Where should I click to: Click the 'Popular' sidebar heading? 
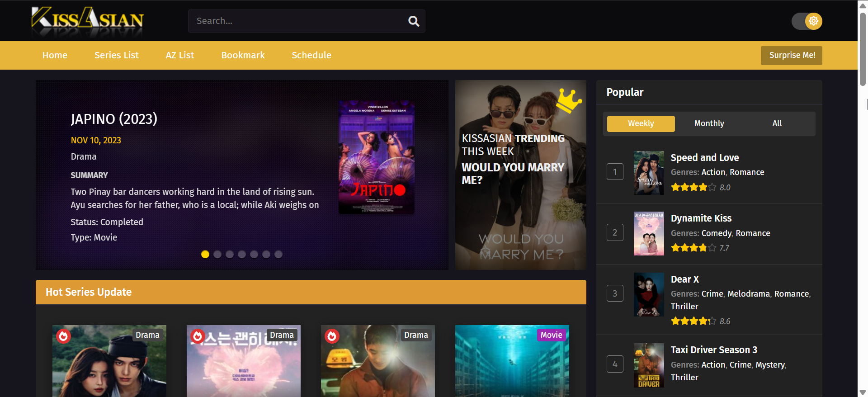(x=625, y=92)
